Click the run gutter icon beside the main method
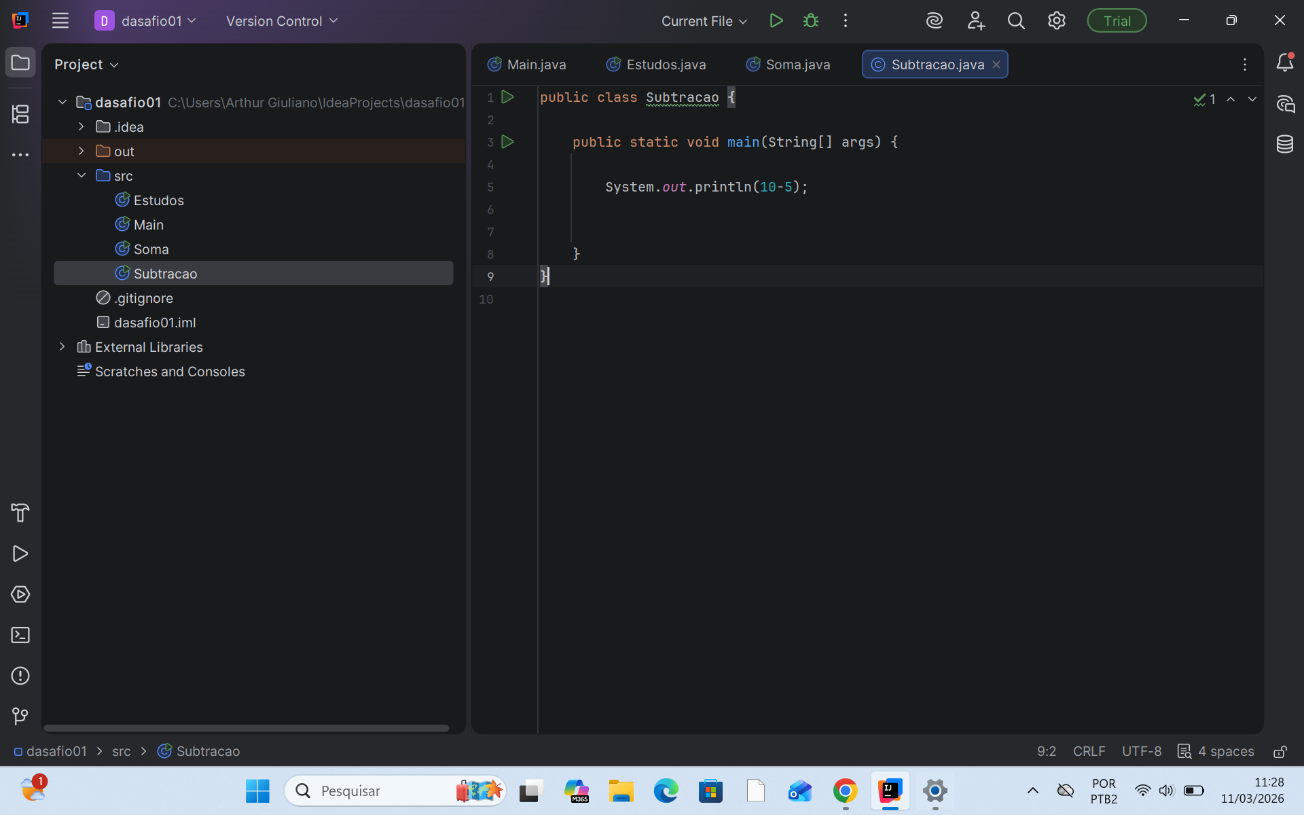The height and width of the screenshot is (815, 1304). click(507, 142)
